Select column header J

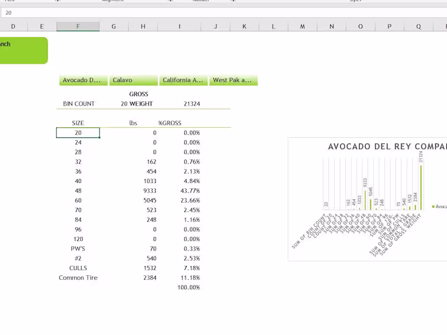pos(215,26)
